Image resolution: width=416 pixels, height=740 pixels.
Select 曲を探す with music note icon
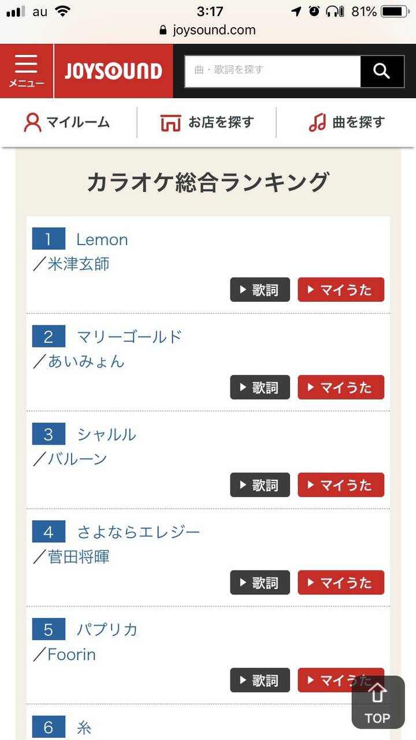(x=347, y=123)
